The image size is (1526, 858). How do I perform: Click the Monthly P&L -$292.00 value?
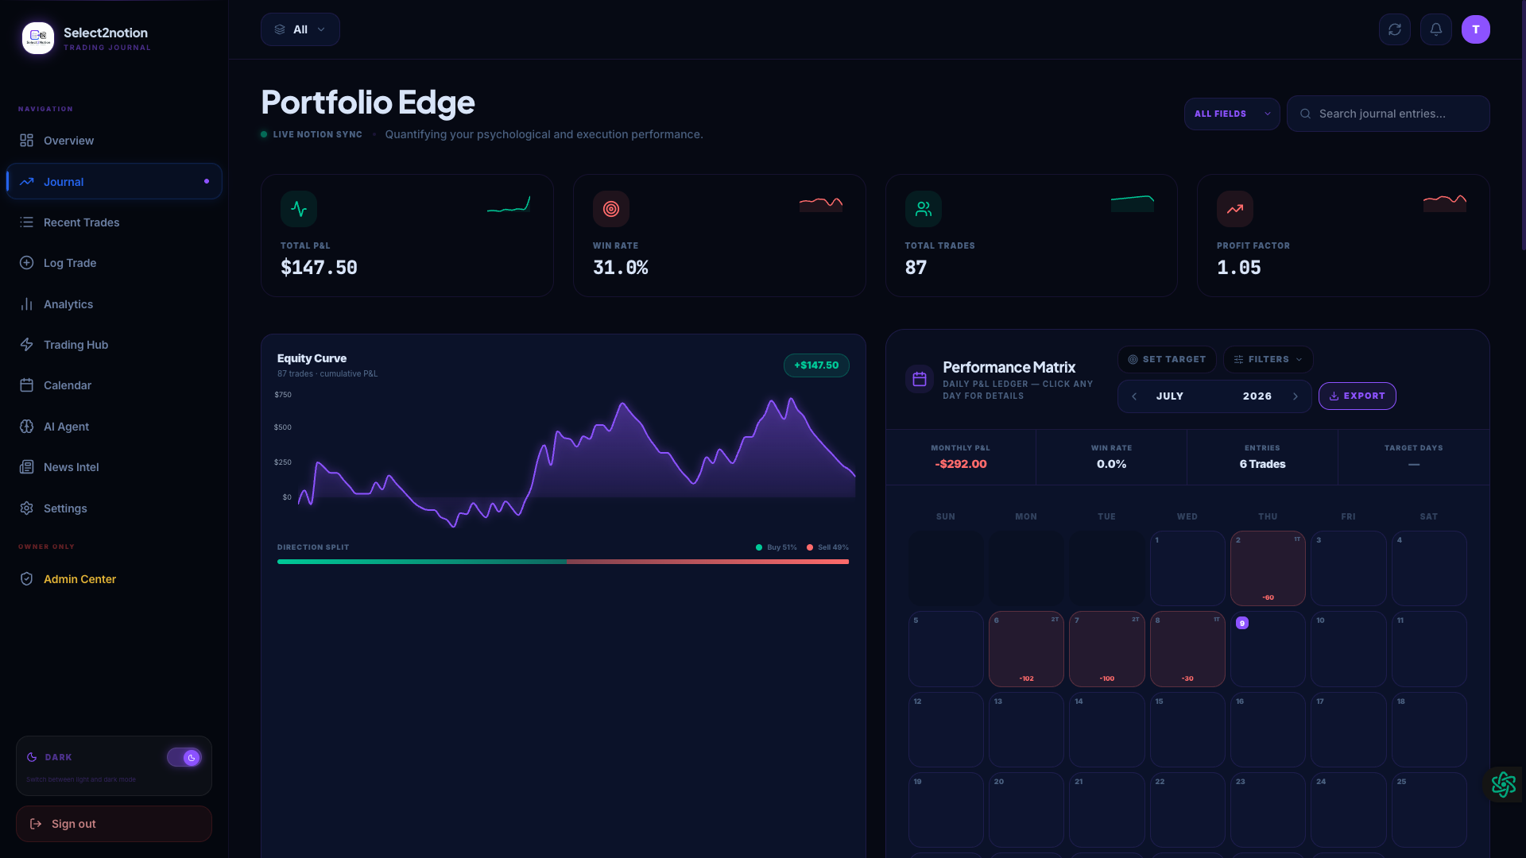[961, 464]
